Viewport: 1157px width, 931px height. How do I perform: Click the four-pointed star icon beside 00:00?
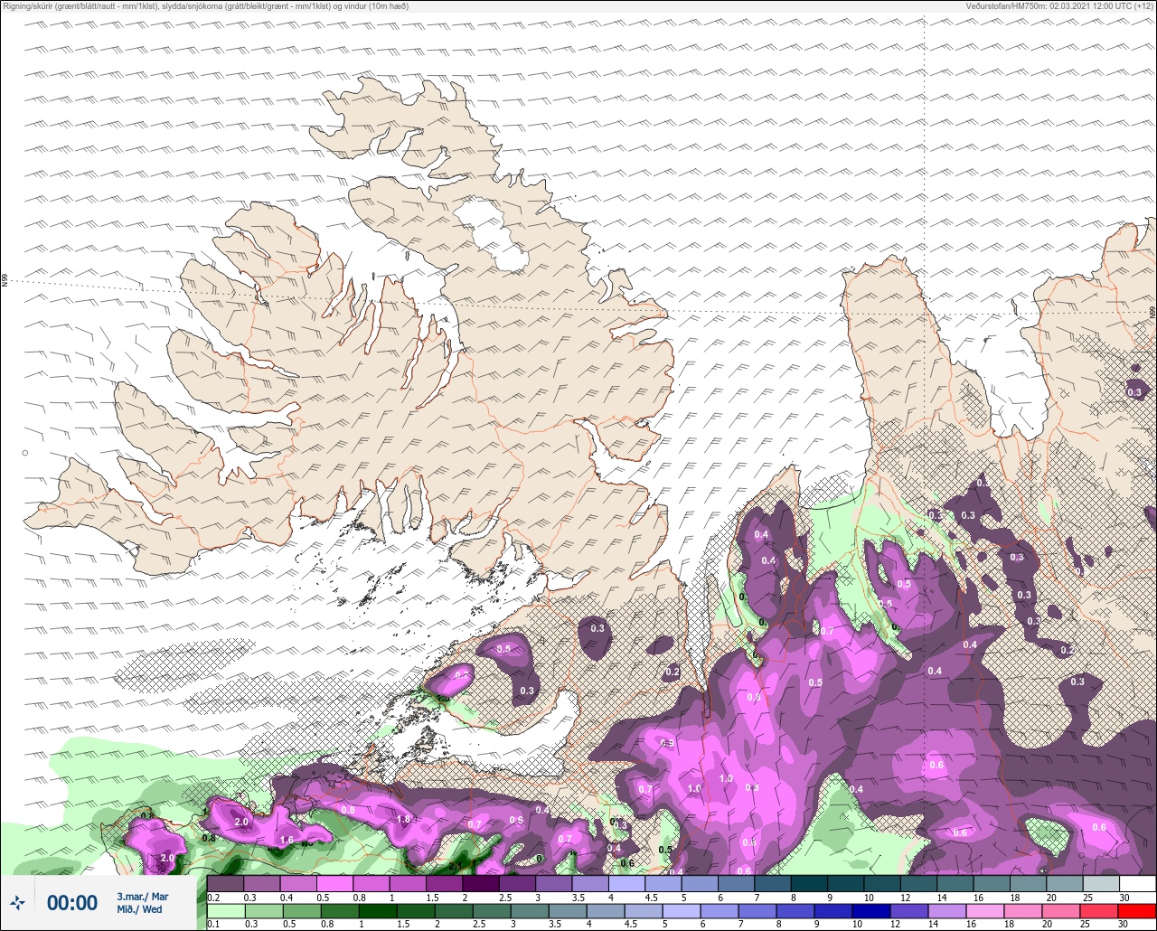tap(17, 902)
